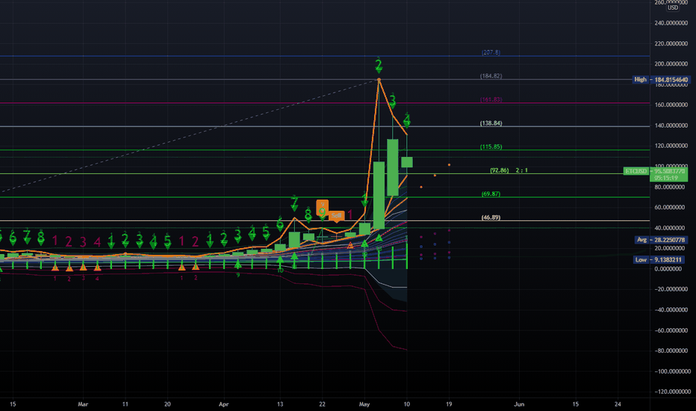Click the 13 date label on time axis

[280, 404]
